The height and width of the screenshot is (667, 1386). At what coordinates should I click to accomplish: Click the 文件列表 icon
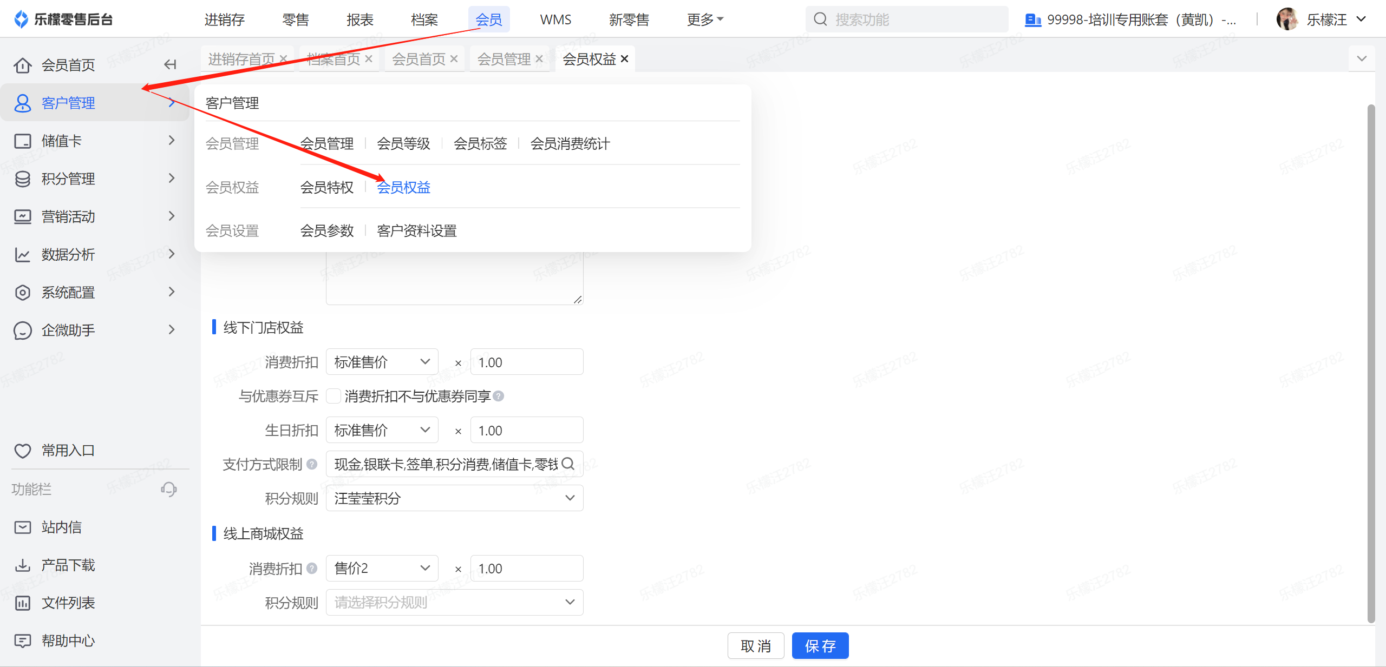point(22,603)
